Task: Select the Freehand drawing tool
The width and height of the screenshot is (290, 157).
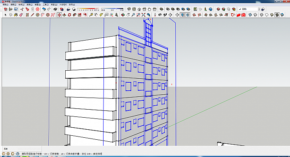Action: point(53,15)
